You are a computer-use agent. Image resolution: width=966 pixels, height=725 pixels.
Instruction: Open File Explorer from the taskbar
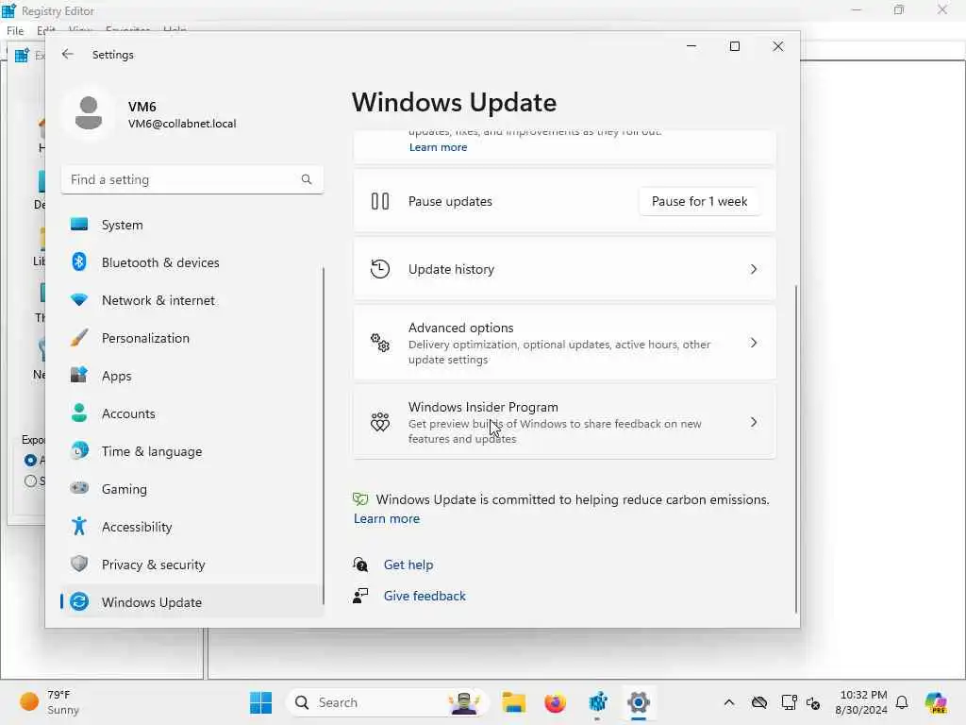513,702
